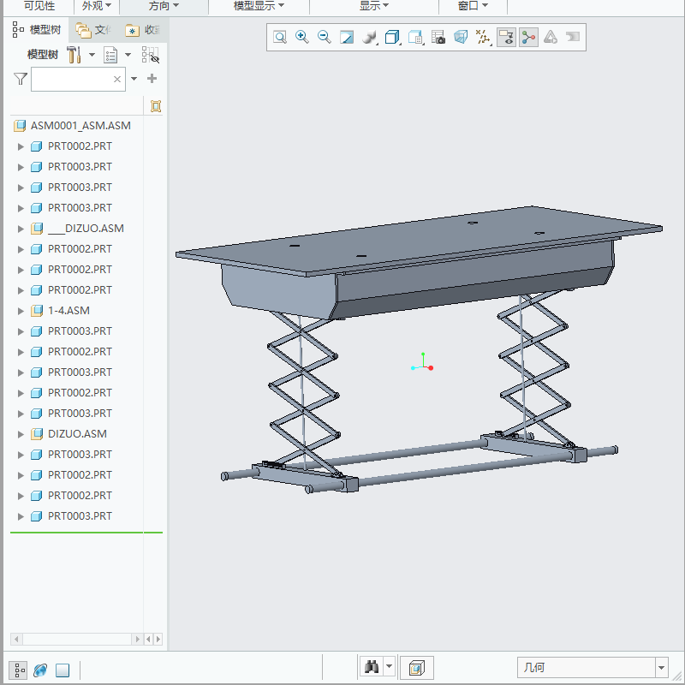Click the Zoom Out magnifier icon
Viewport: 685px width, 685px height.
[325, 37]
